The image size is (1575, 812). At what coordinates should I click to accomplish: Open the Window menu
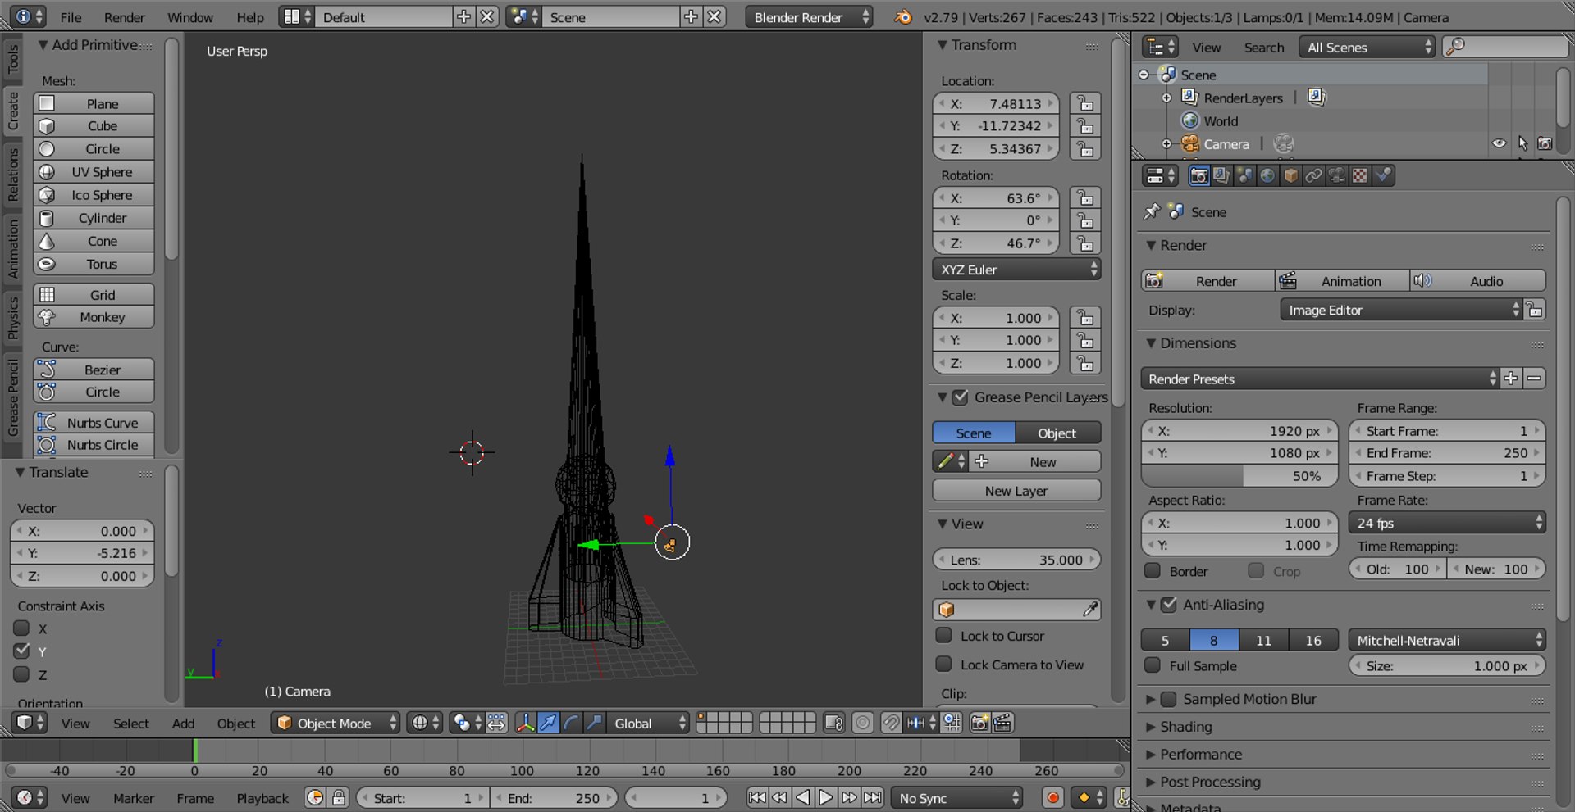190,17
